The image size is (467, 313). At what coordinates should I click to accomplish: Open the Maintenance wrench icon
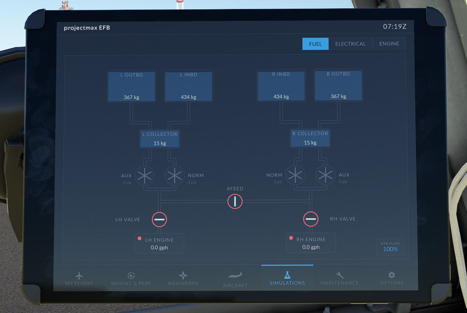tap(340, 275)
